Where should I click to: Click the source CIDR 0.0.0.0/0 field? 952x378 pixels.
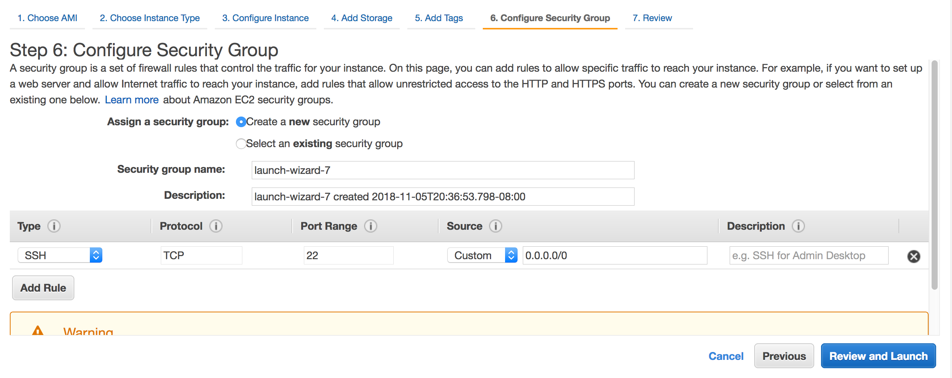point(615,255)
